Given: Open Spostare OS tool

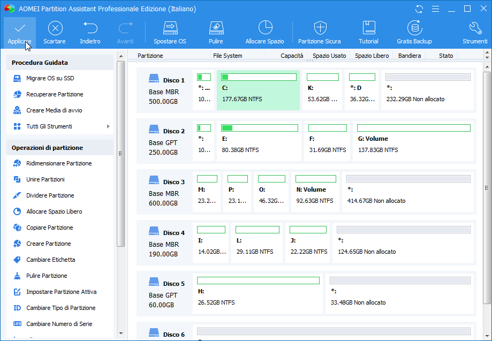Looking at the screenshot, I should (170, 33).
